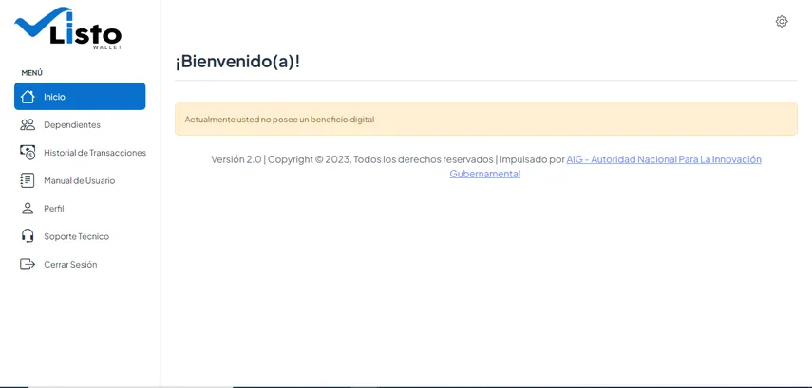Select the Inicio text in the sidebar
Viewport: 812px width, 388px height.
[54, 97]
